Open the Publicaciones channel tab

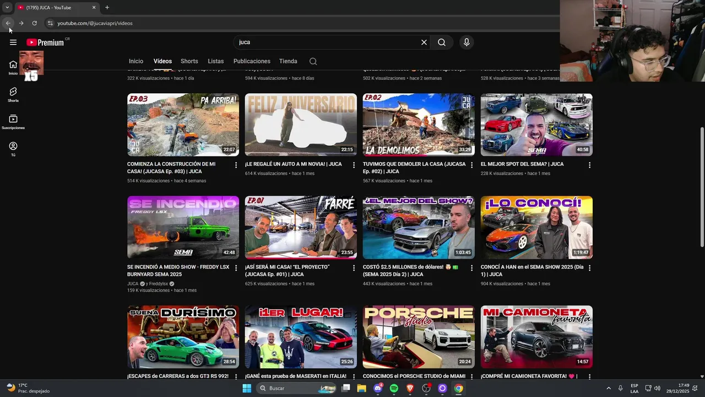tap(252, 61)
